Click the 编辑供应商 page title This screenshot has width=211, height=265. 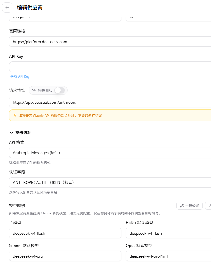coord(30,8)
